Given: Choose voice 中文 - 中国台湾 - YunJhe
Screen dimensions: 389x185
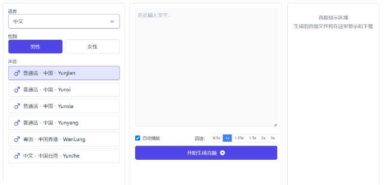Looking at the screenshot, I should (64, 156).
